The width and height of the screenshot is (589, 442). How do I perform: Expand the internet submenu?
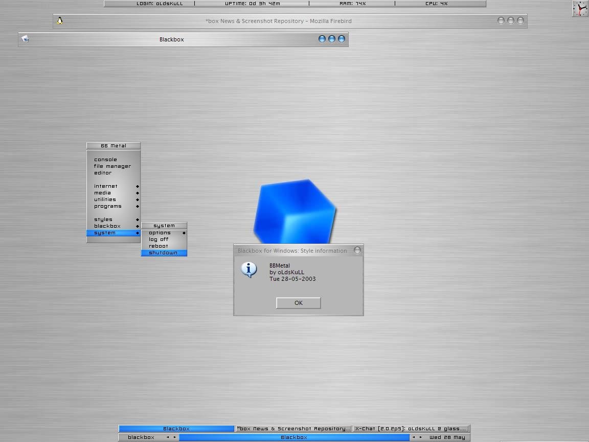click(x=114, y=186)
